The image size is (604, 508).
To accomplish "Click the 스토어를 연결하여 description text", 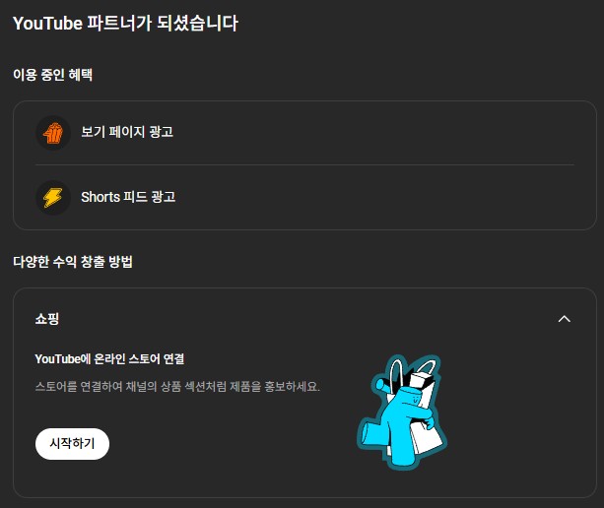I will (x=177, y=386).
